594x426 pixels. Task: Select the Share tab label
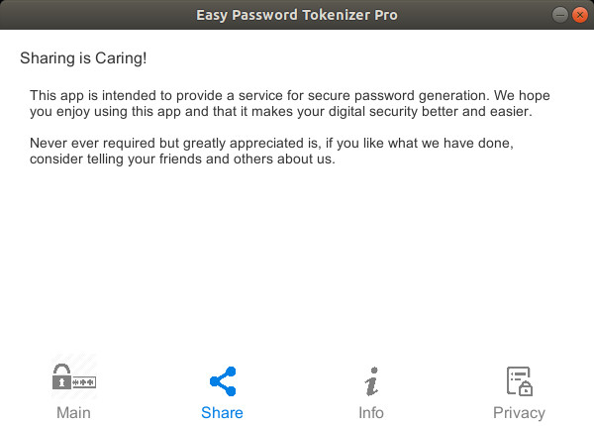222,413
